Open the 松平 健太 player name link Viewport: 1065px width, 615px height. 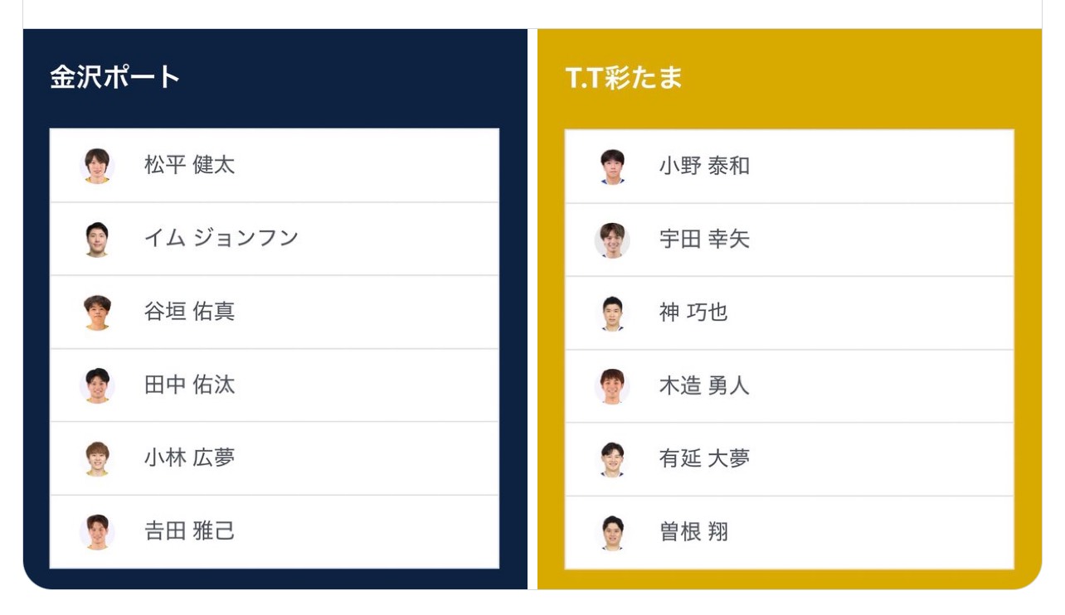coord(189,165)
